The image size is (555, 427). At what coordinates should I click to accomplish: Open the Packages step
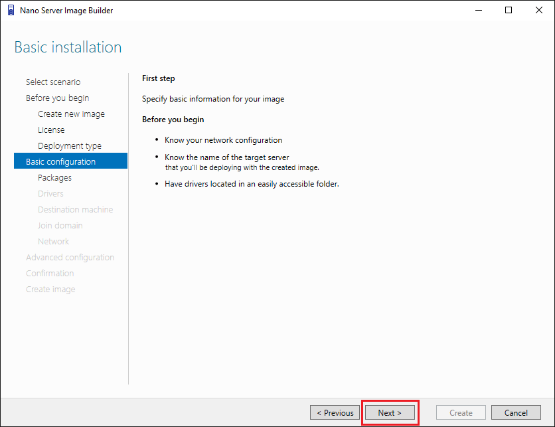click(x=54, y=178)
